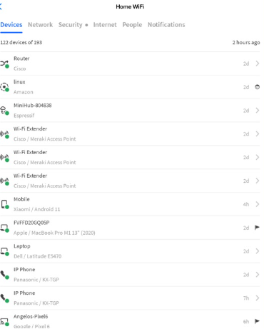Switch to the Network tab

(40, 25)
